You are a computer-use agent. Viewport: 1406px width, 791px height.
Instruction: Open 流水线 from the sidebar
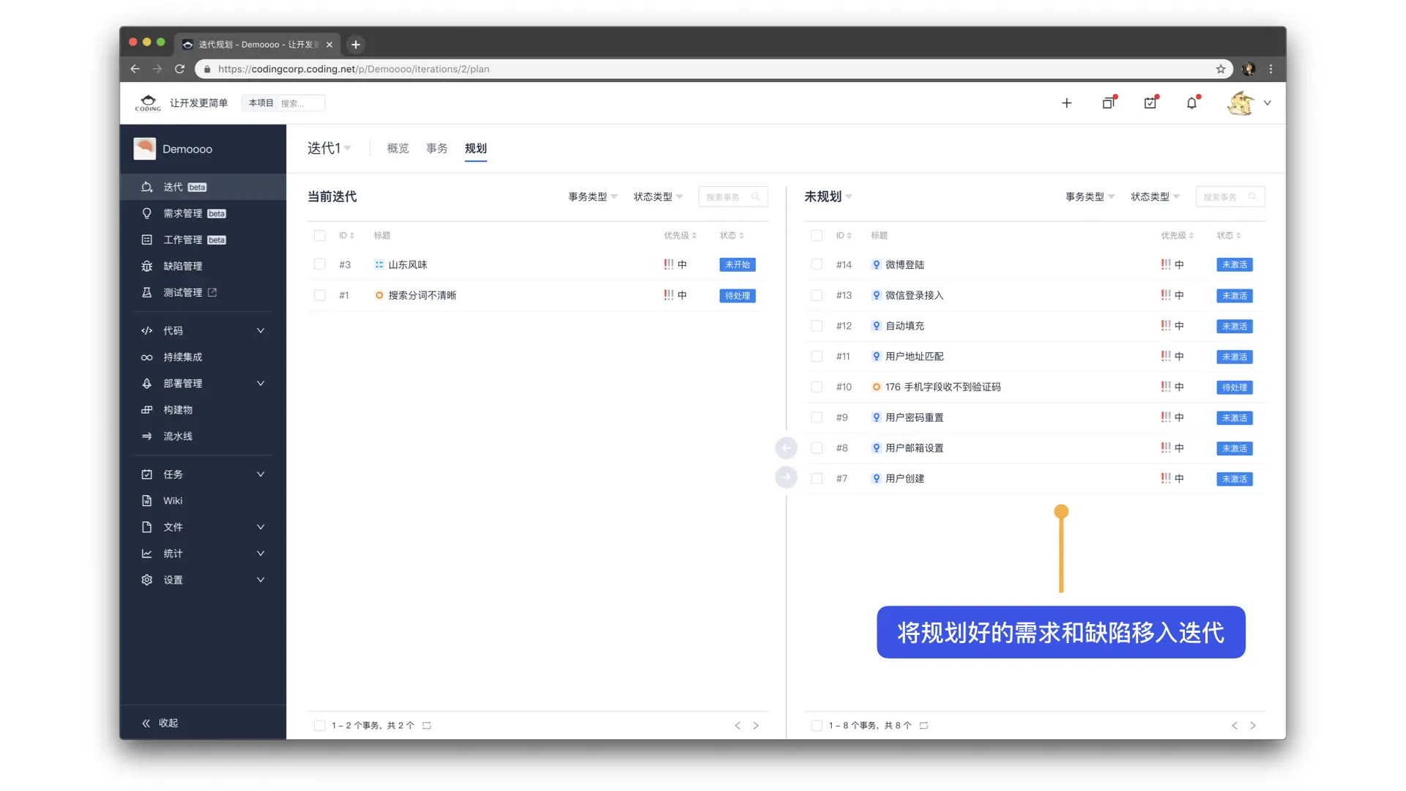(176, 436)
